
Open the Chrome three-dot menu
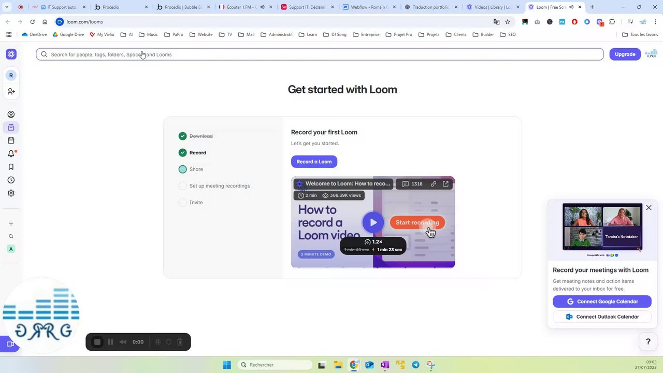[655, 22]
